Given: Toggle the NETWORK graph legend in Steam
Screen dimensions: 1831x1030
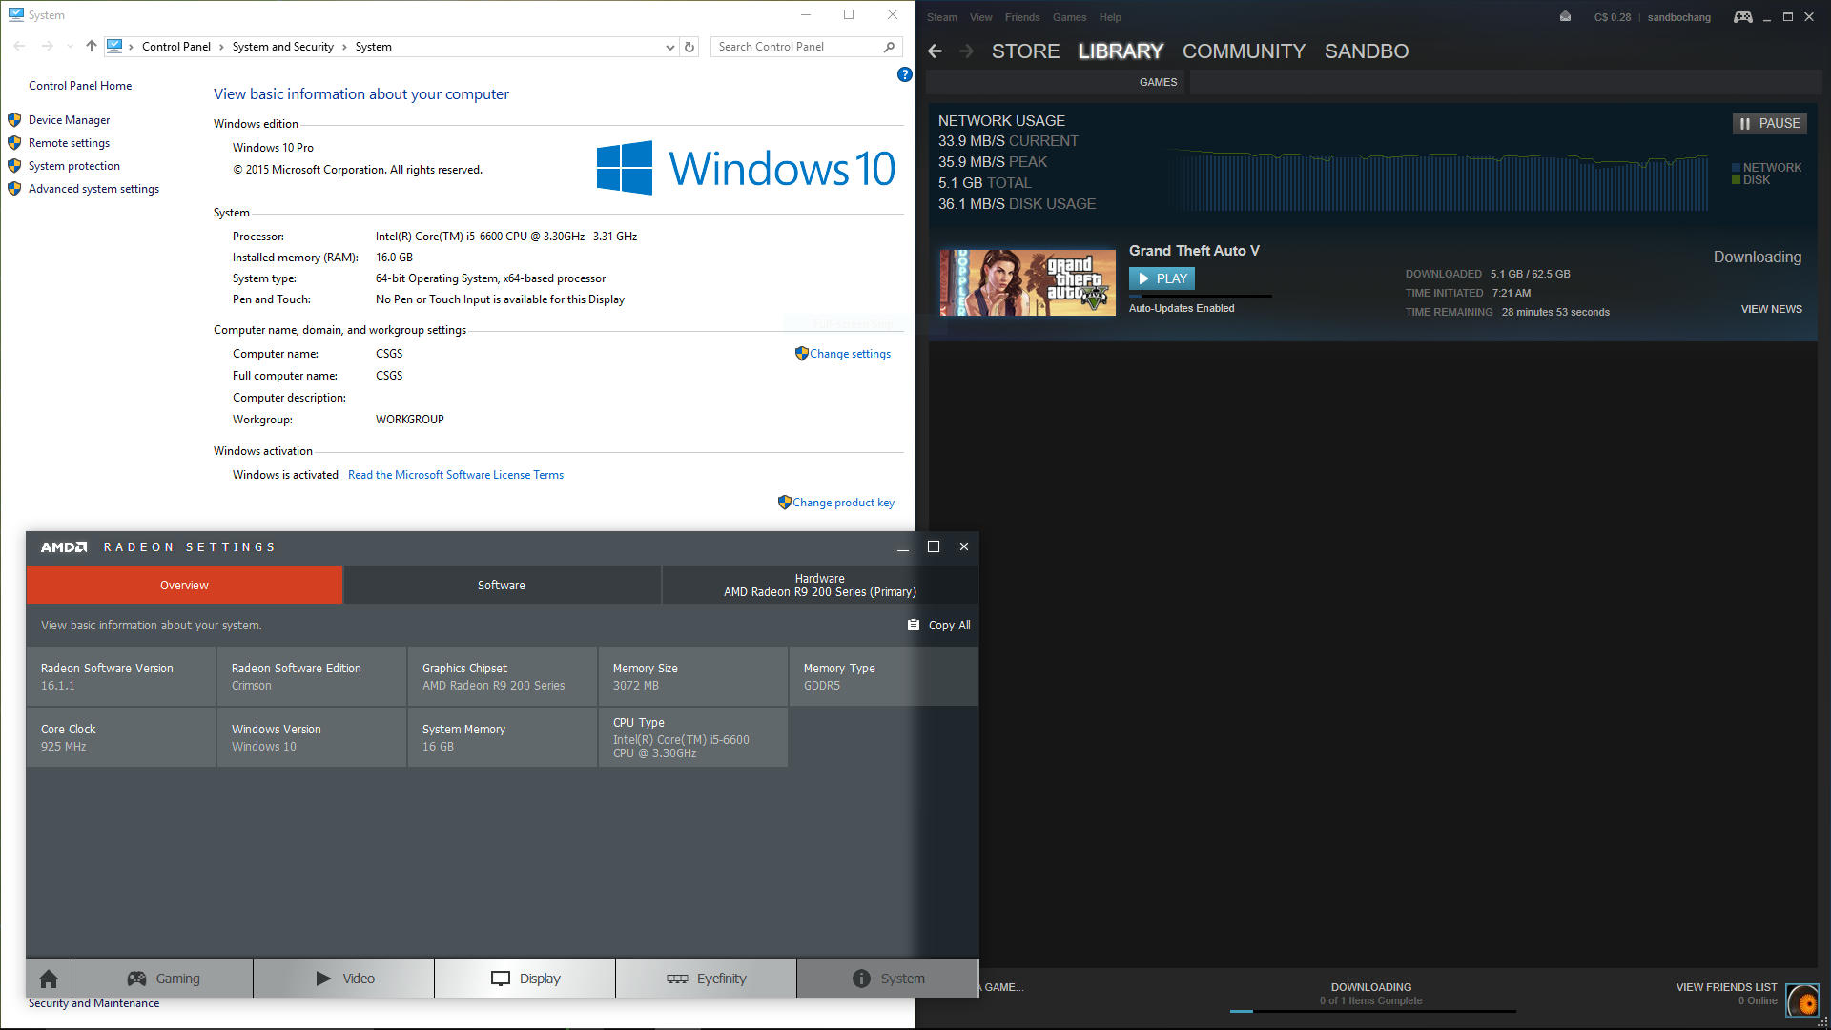Looking at the screenshot, I should point(1766,167).
